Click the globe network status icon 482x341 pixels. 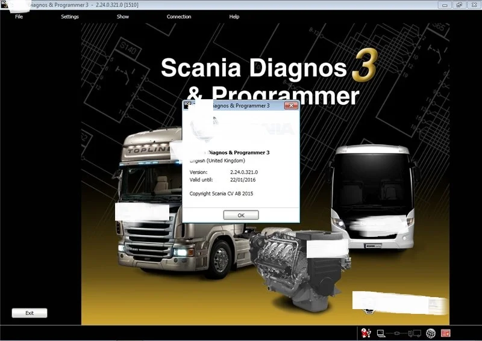[431, 333]
